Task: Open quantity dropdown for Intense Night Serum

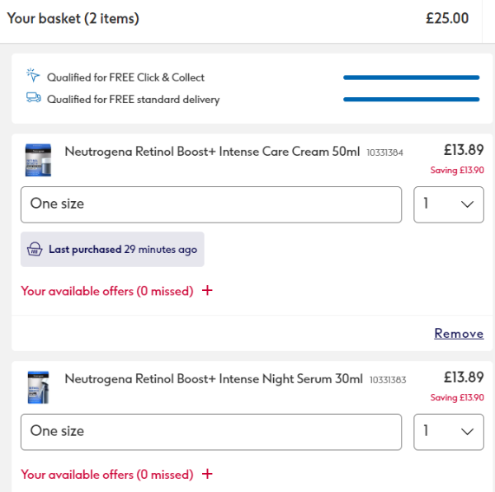Action: click(x=448, y=431)
